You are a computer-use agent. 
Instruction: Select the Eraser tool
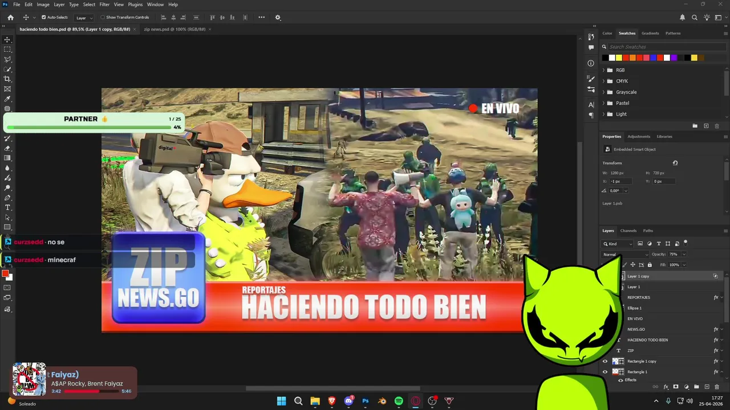[x=7, y=148]
